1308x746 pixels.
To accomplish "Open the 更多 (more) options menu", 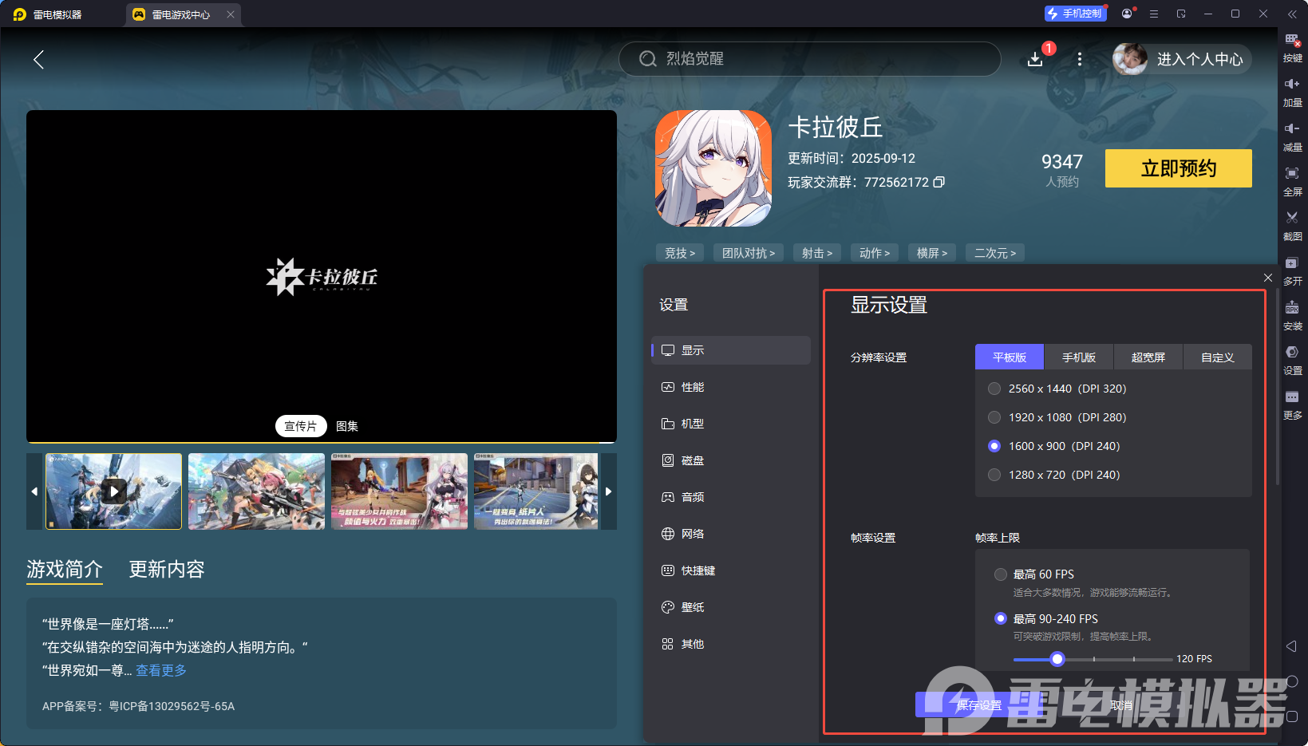I will [x=1293, y=403].
